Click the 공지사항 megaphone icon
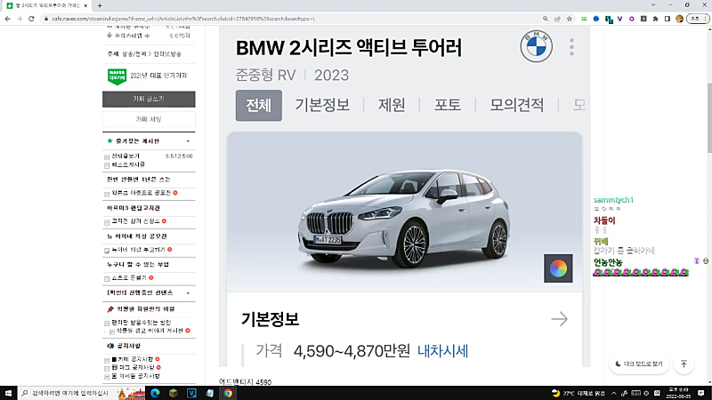This screenshot has width=712, height=400. click(110, 346)
